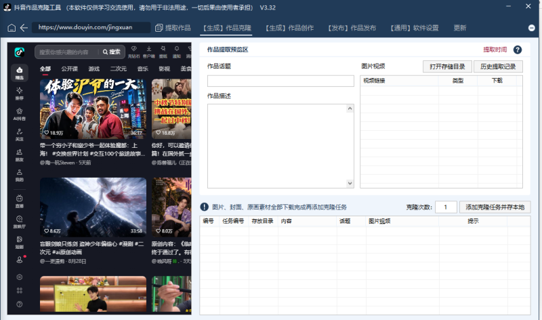Switch to 【通用】软件设置 tab
The image size is (542, 320).
coord(415,28)
